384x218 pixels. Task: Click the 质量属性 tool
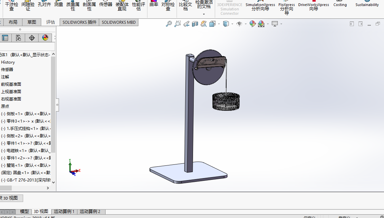(x=73, y=6)
